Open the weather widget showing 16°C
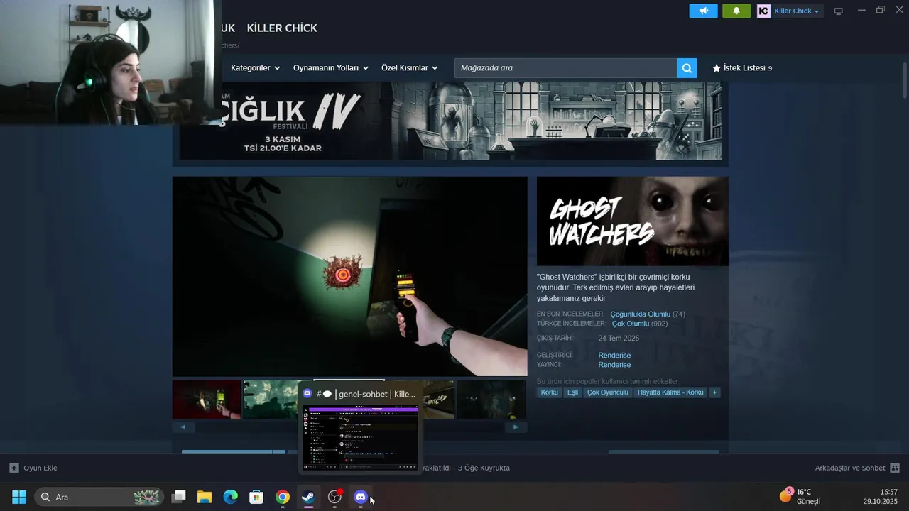The width and height of the screenshot is (909, 511). coord(800,496)
